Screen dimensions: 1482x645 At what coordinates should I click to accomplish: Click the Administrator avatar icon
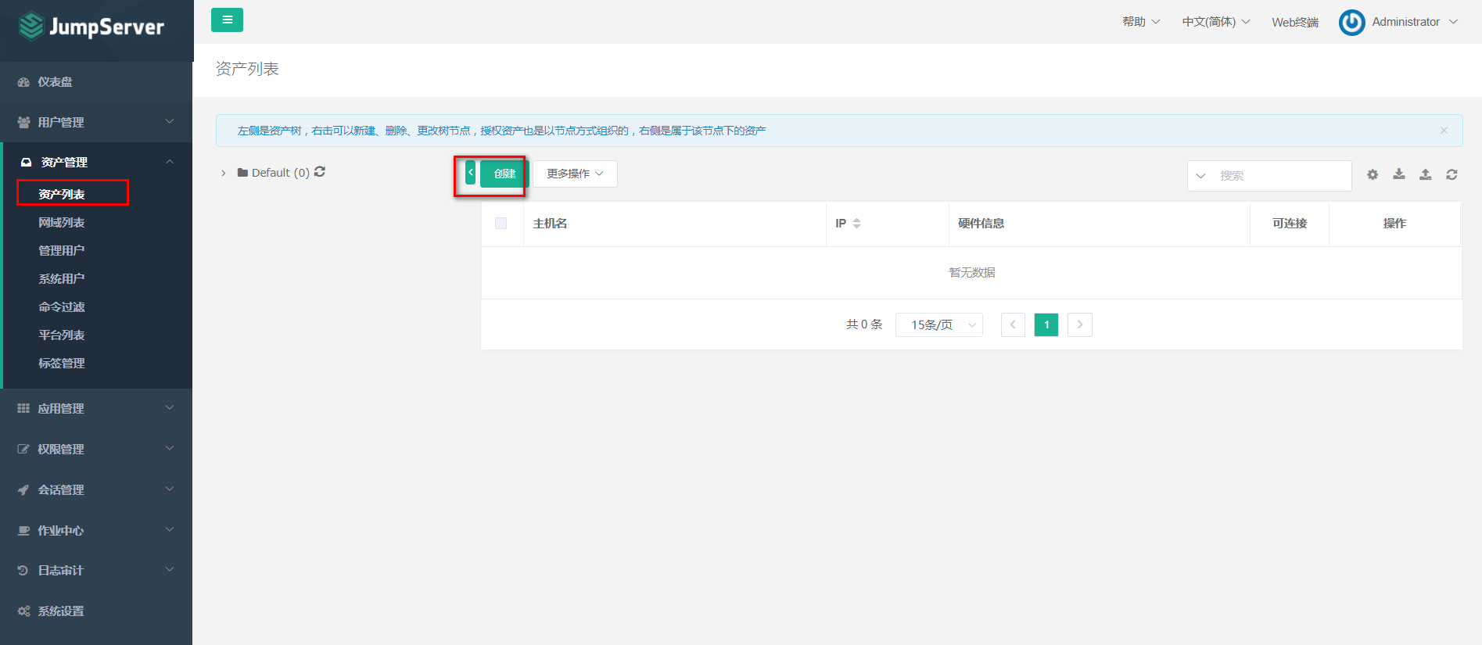[1351, 23]
